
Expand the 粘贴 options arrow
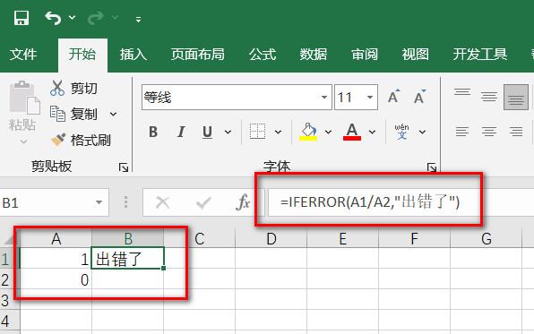[x=23, y=141]
